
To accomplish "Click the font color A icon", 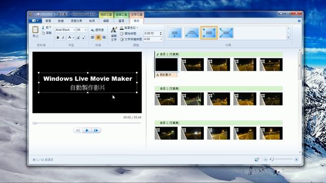I will [x=69, y=38].
